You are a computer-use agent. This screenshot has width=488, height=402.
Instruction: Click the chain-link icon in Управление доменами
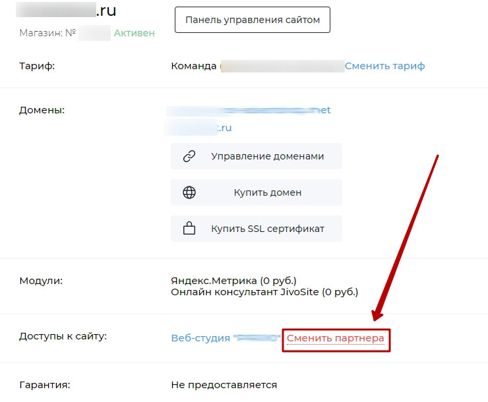tap(189, 156)
